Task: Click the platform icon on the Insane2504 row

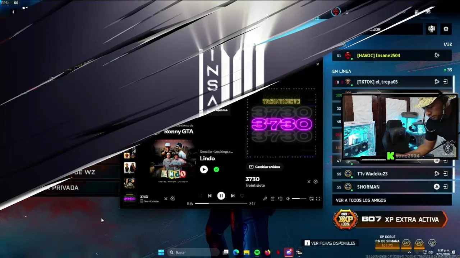Action: coord(437,56)
